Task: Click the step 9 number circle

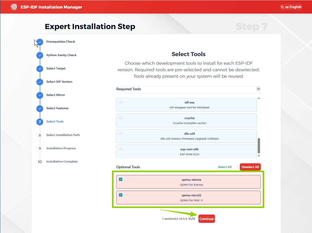Action: coord(40,148)
